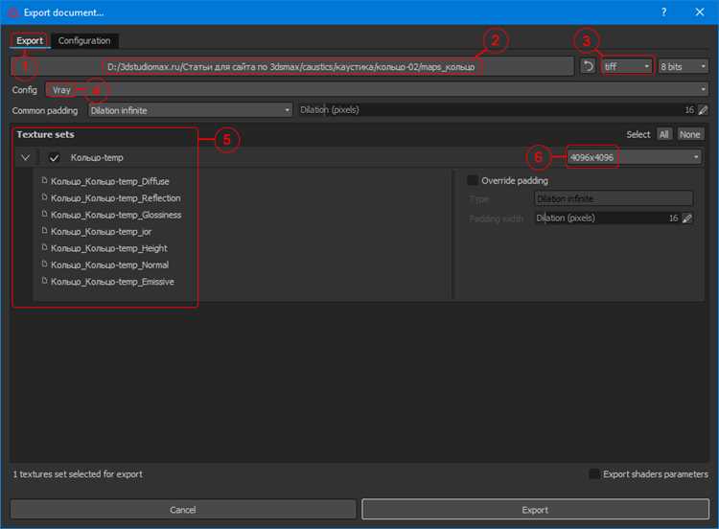This screenshot has height=529, width=719.
Task: Uncheck the Кольцо-temp texture set checkbox
Action: coord(54,158)
